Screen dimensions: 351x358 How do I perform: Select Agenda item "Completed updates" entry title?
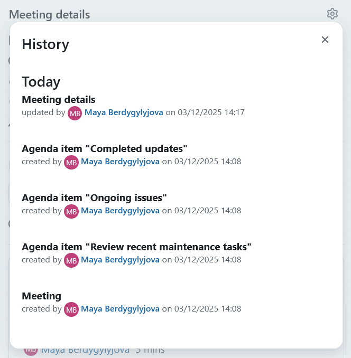coord(105,148)
